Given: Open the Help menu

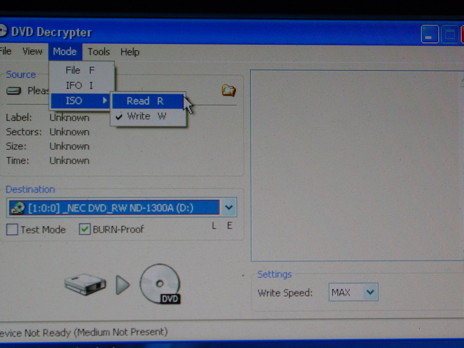Looking at the screenshot, I should [x=130, y=52].
